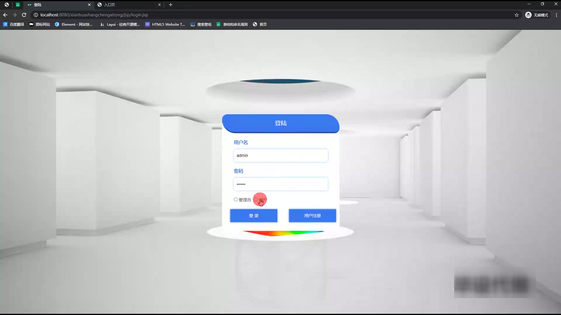Click the 用户注册 button

pyautogui.click(x=312, y=216)
